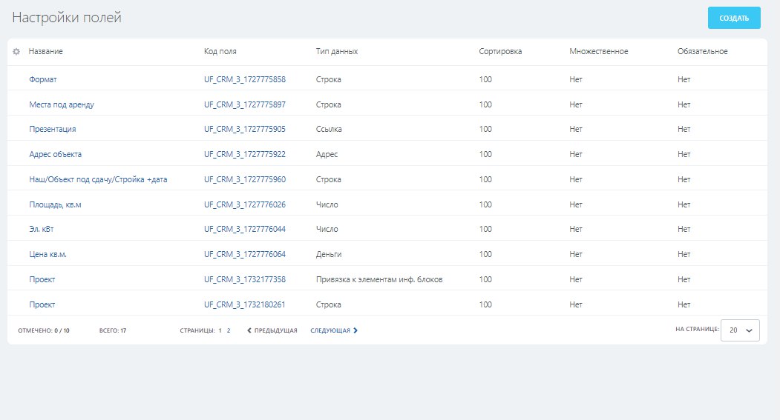Sort by the Название column header
Image resolution: width=780 pixels, height=420 pixels.
click(45, 52)
